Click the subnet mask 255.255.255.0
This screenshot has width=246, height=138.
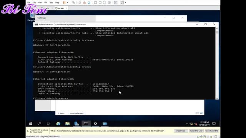pos(102,91)
